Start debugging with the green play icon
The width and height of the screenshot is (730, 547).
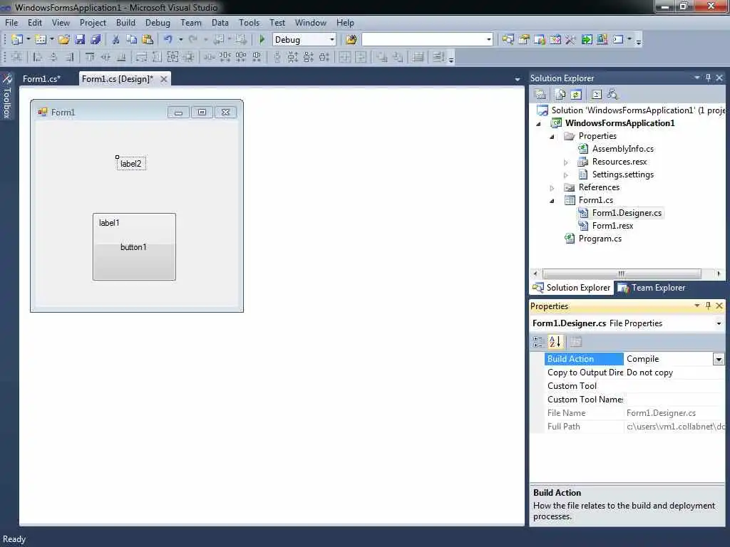[262, 40]
